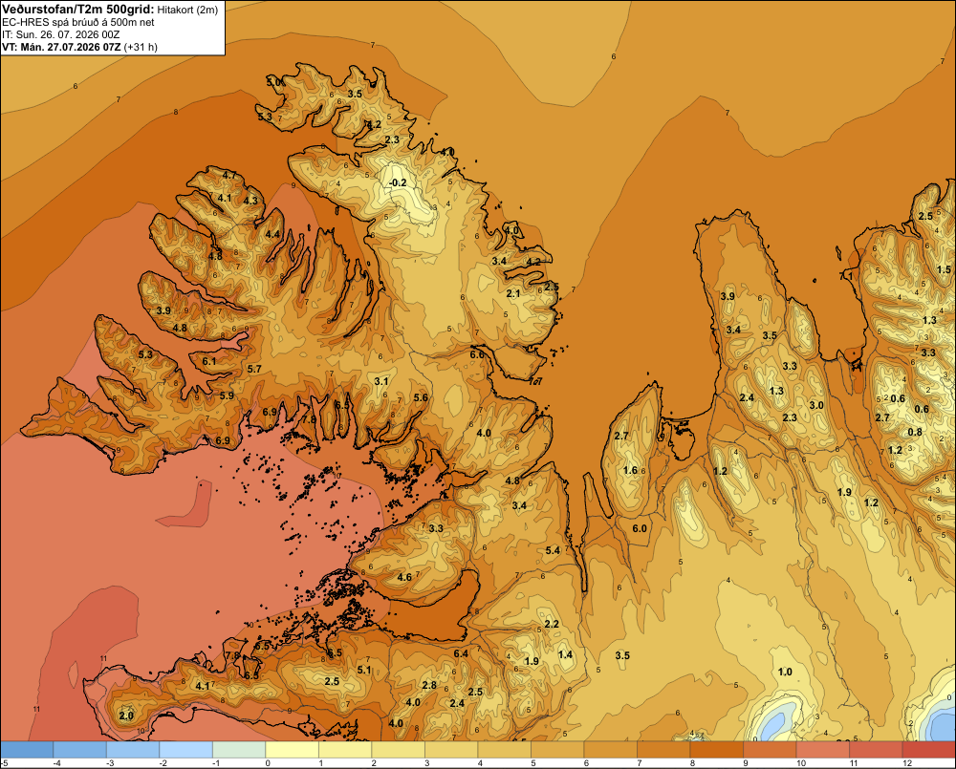
Task: Click the 3.1 temperature label in central Westfjords
Action: tap(381, 381)
